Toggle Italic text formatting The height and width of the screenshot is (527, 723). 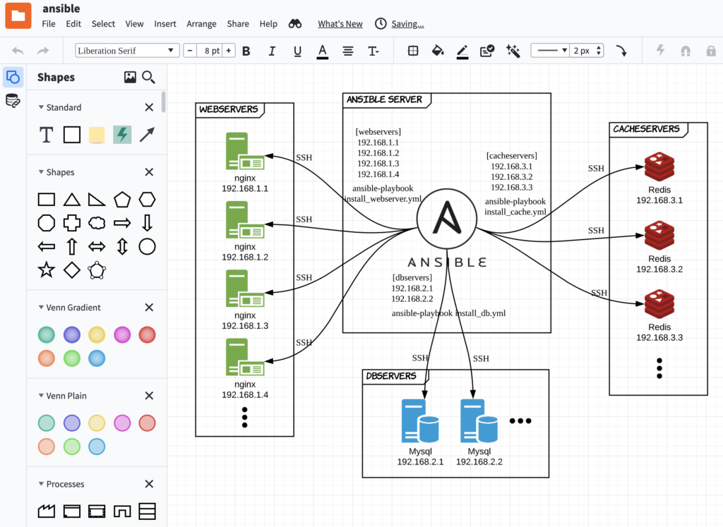click(x=272, y=51)
